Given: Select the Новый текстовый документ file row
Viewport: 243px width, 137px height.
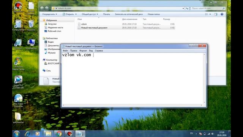Looking at the screenshot, I should pos(126,28).
